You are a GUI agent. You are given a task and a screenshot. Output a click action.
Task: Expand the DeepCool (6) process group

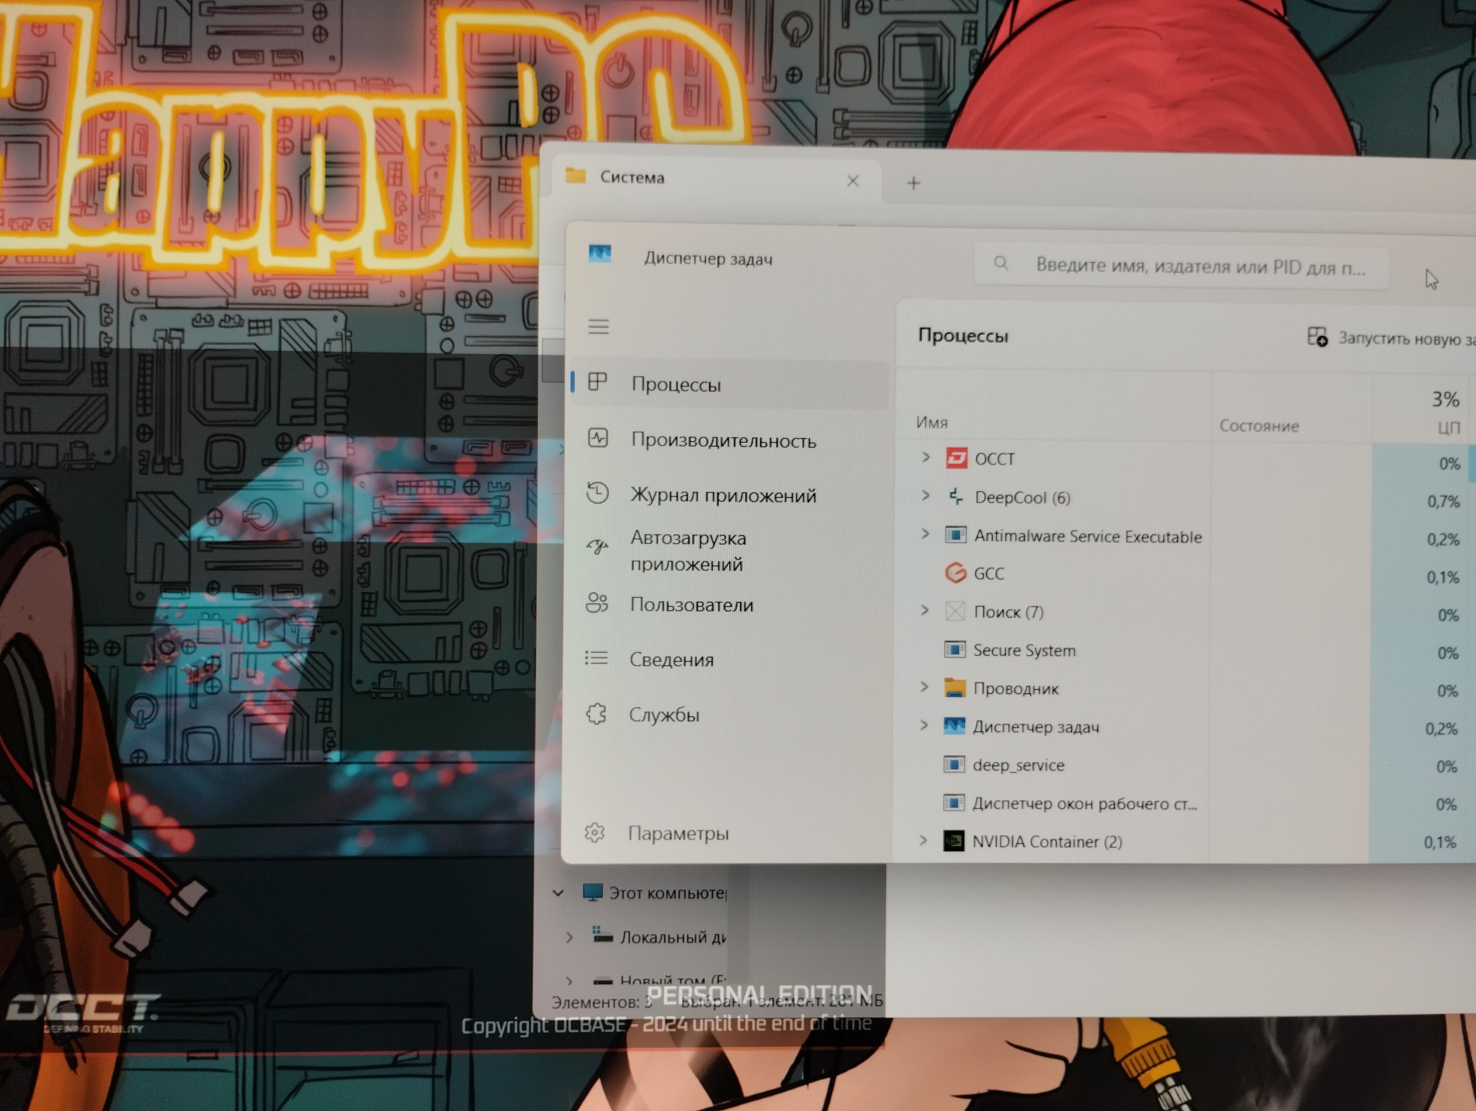click(925, 495)
